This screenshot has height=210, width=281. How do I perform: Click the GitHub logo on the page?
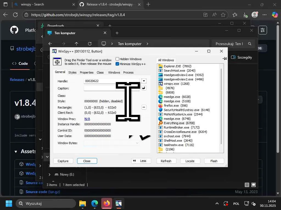(14, 30)
